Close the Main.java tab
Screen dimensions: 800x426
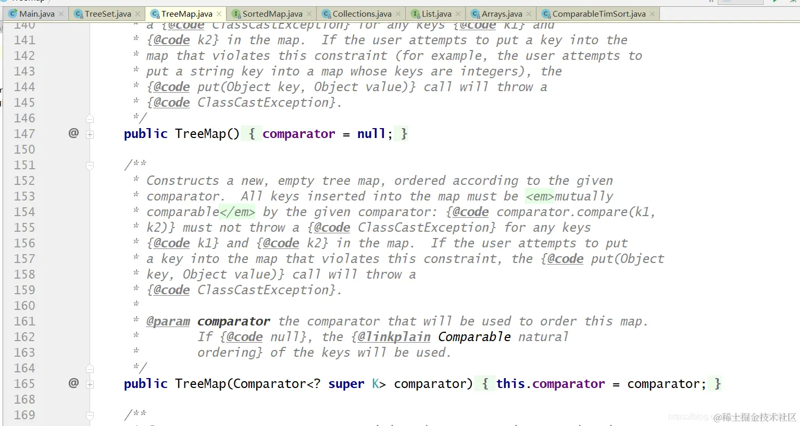click(61, 14)
